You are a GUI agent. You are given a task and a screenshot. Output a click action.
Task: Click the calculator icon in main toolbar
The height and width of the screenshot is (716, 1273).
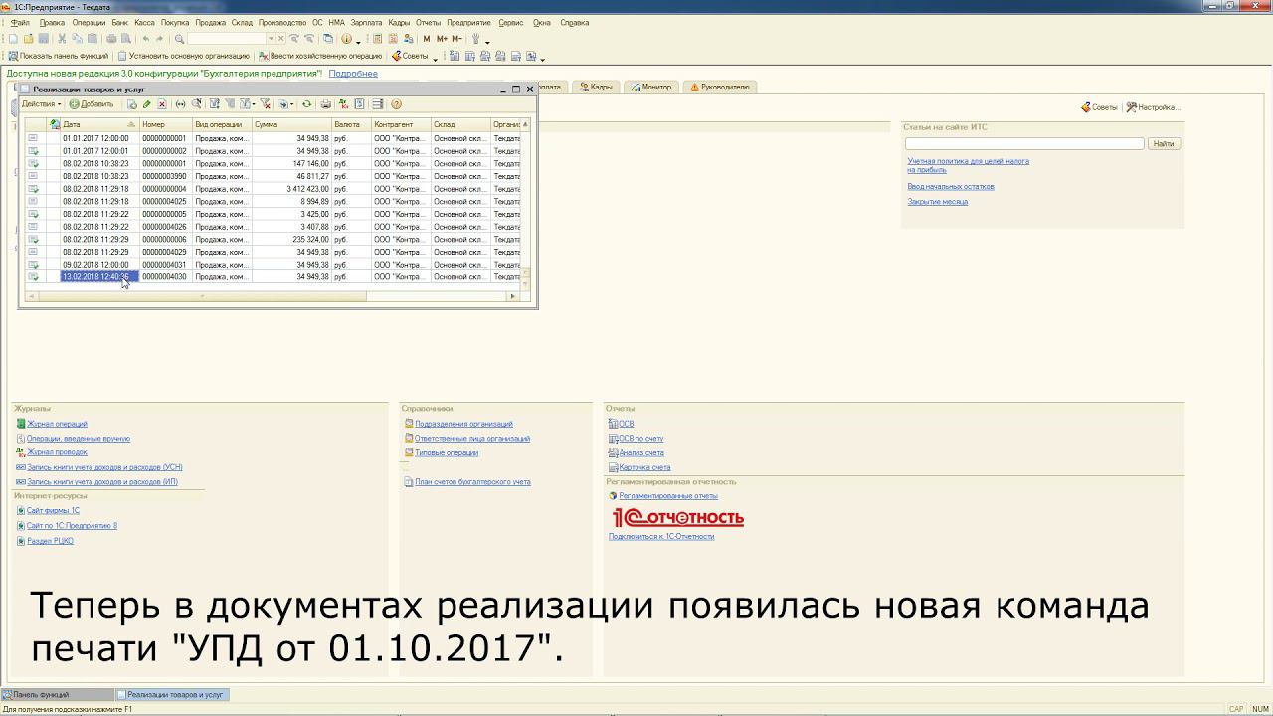[378, 39]
